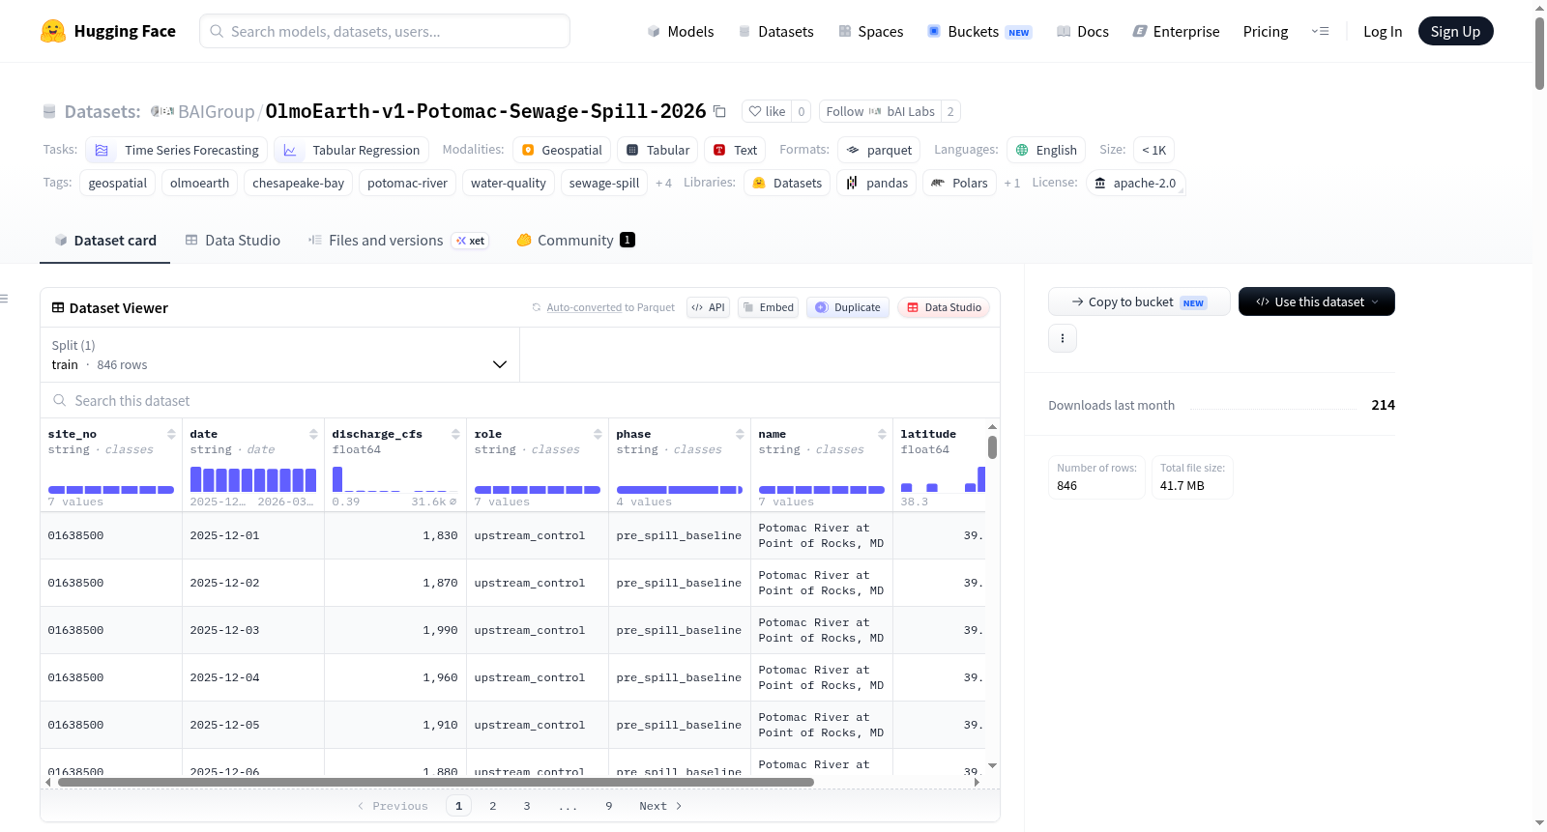Switch to the Data Studio tab
Screen dimensions: 1547x832
point(233,241)
